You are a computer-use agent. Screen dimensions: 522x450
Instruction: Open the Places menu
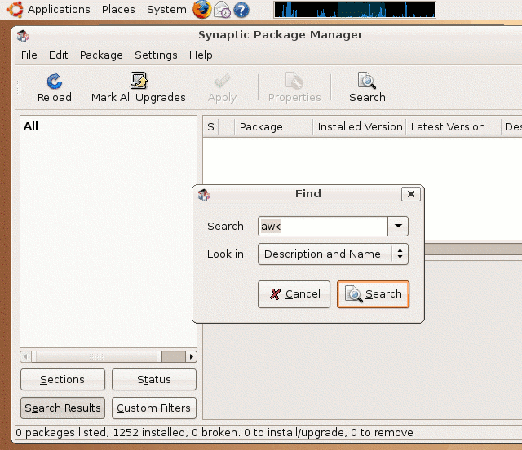(x=118, y=9)
